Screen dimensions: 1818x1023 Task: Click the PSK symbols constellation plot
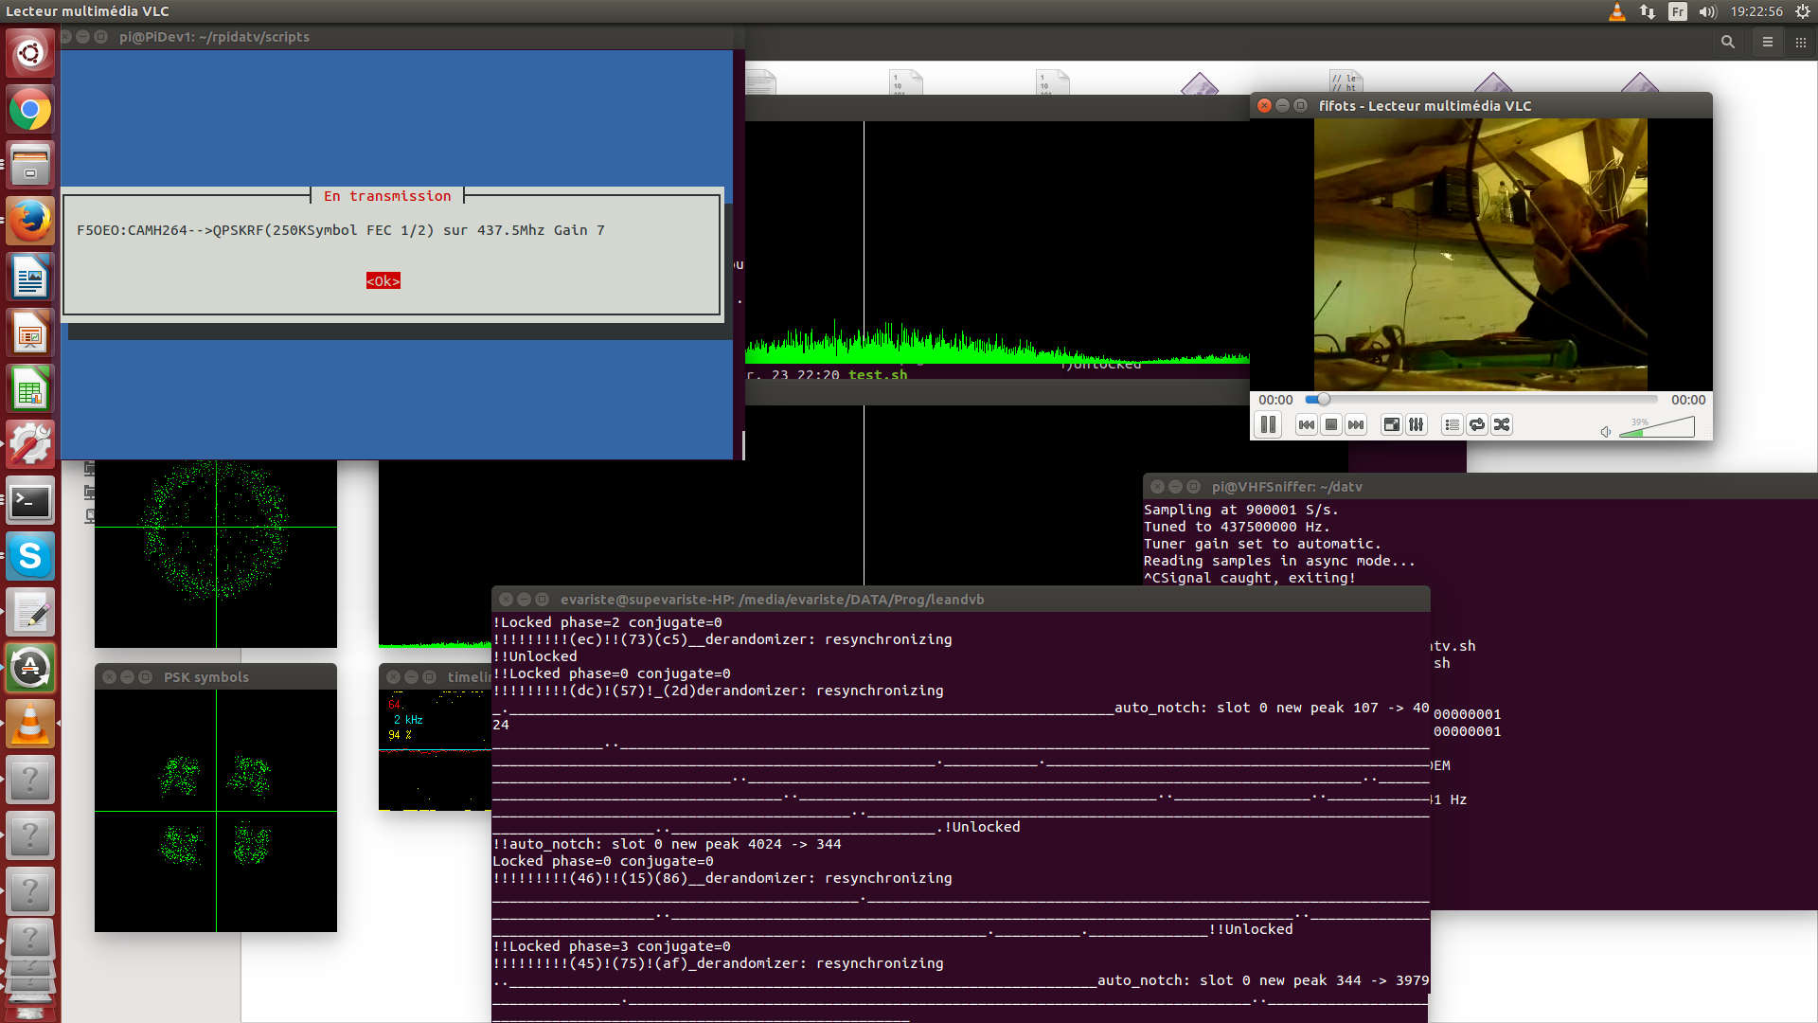(216, 811)
